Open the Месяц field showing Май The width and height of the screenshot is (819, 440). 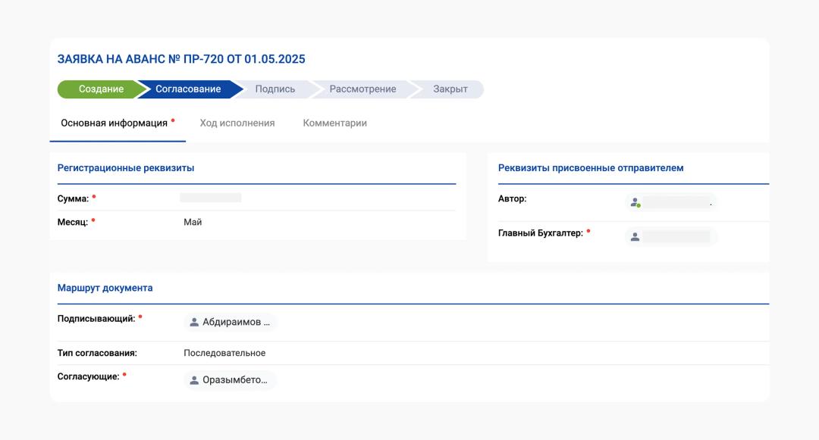tap(193, 222)
